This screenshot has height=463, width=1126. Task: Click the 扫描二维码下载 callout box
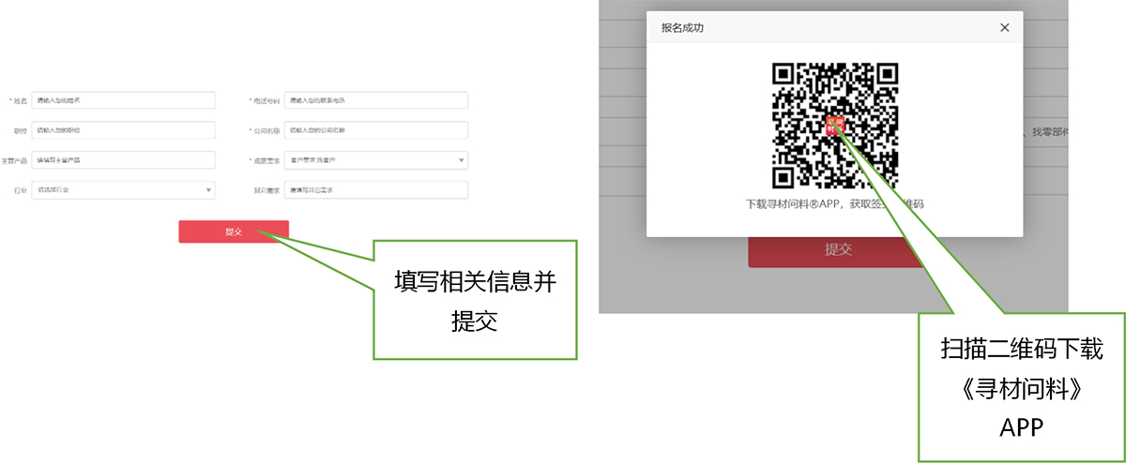pyautogui.click(x=1021, y=387)
